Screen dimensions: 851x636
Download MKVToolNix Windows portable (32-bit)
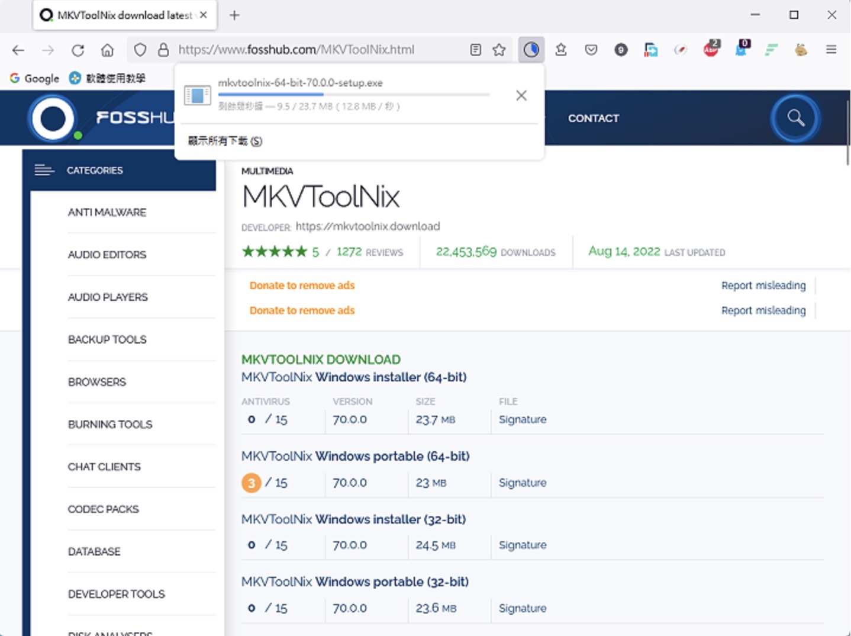click(355, 582)
